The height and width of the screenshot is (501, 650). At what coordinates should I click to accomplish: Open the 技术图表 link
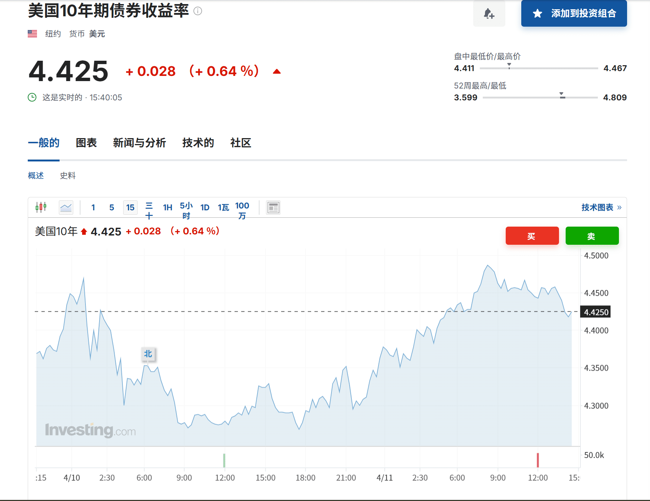602,207
